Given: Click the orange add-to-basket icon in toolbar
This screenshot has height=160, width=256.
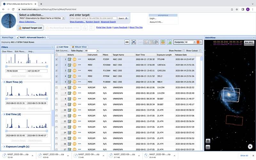Looking at the screenshot, I should pos(163,42).
